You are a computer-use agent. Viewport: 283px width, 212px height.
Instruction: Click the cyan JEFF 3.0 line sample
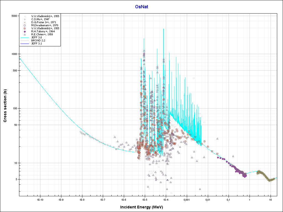click(x=25, y=38)
